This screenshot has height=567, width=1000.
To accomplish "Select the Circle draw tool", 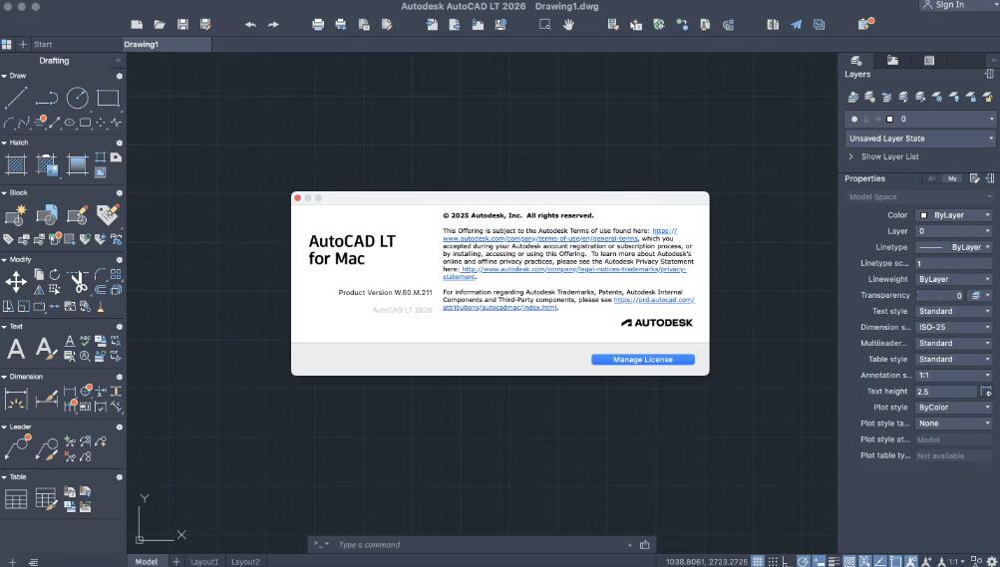I will click(x=77, y=98).
